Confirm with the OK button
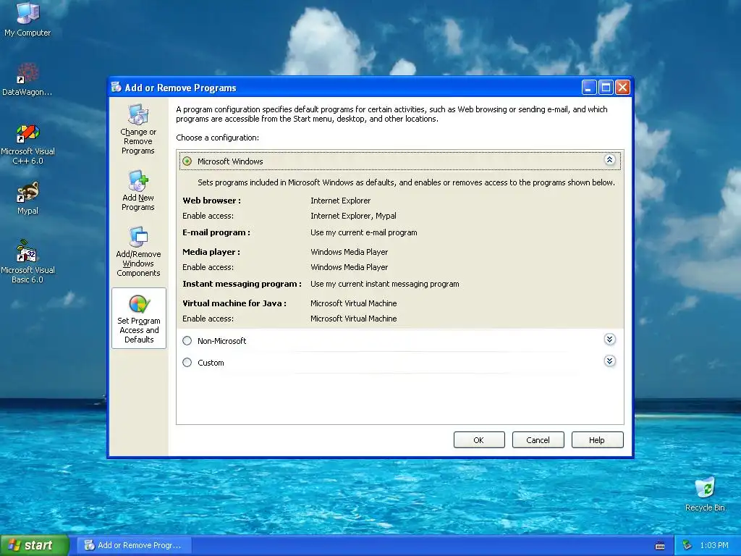 (479, 439)
